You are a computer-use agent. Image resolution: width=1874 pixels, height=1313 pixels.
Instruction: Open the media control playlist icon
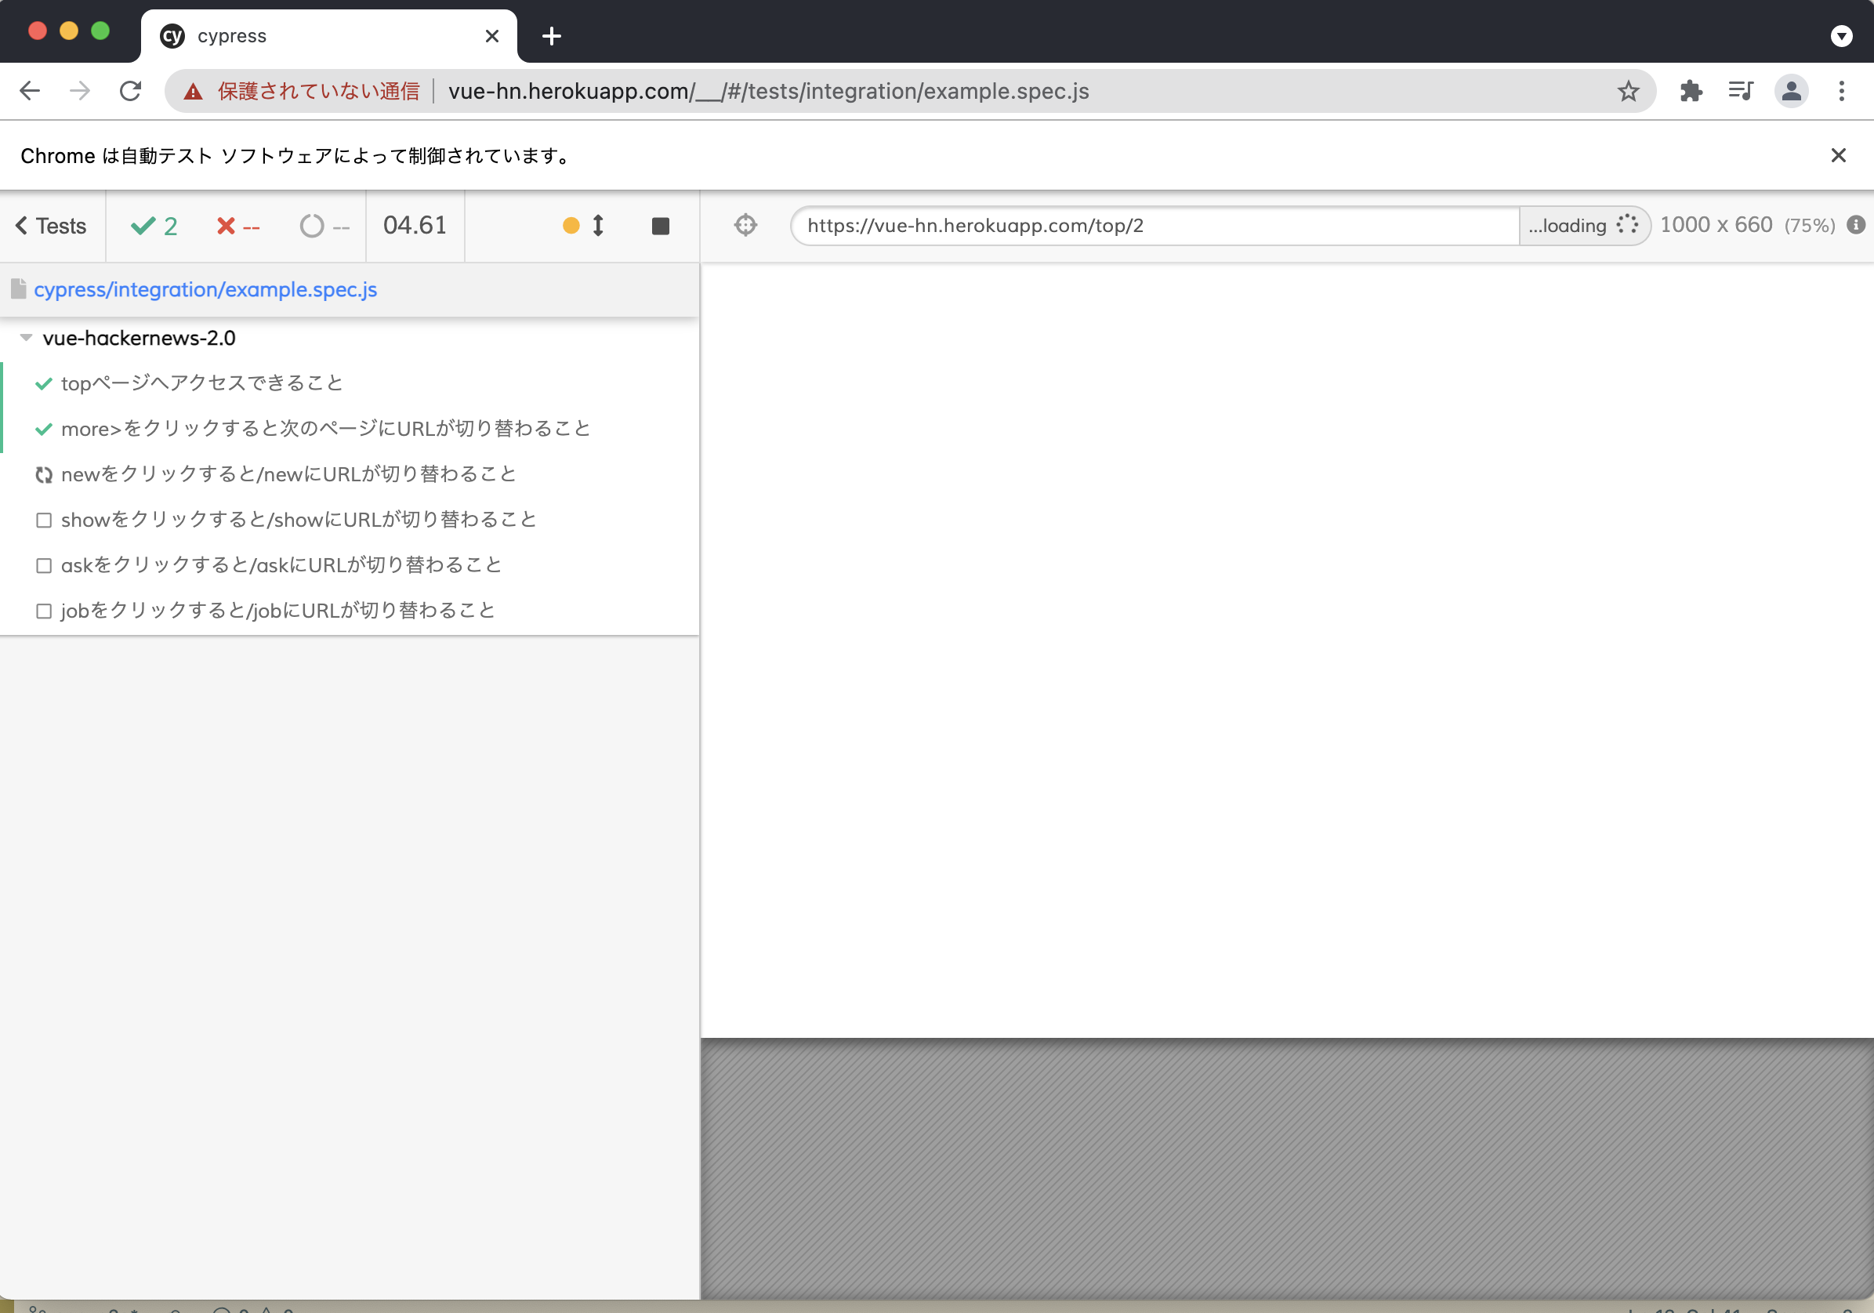1740,91
